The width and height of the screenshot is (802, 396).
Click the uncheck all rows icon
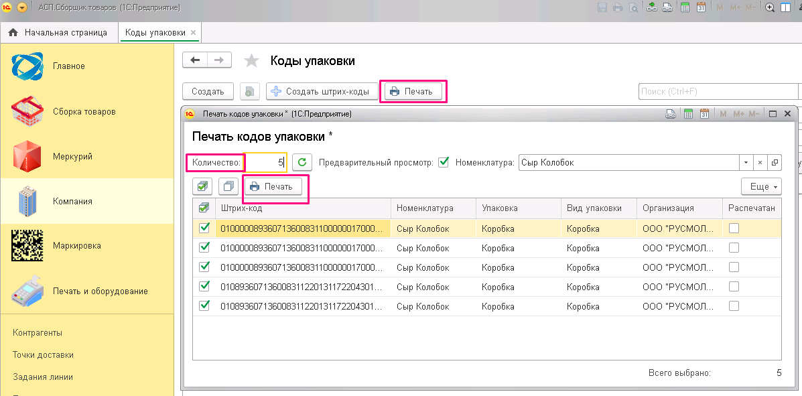click(x=229, y=186)
